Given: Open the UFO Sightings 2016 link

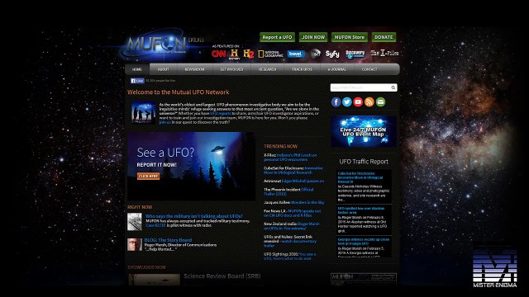Looking at the screenshot, I should [290, 257].
